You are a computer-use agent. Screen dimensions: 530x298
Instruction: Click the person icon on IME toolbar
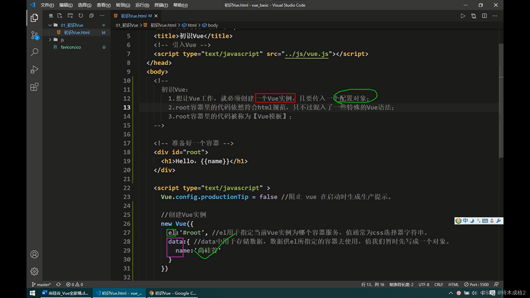(x=492, y=221)
